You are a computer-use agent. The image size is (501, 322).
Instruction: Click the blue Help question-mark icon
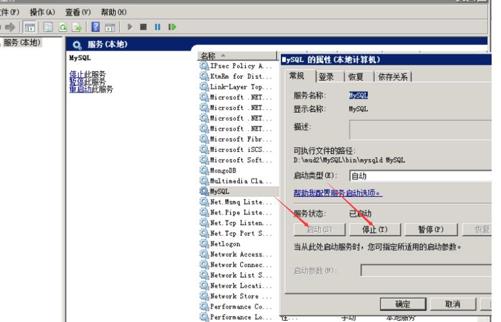[x=97, y=28]
